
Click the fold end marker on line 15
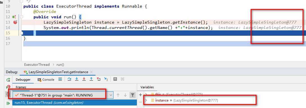(x=21, y=33)
